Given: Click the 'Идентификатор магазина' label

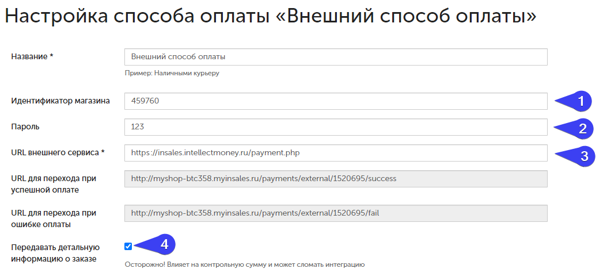Looking at the screenshot, I should click(60, 101).
